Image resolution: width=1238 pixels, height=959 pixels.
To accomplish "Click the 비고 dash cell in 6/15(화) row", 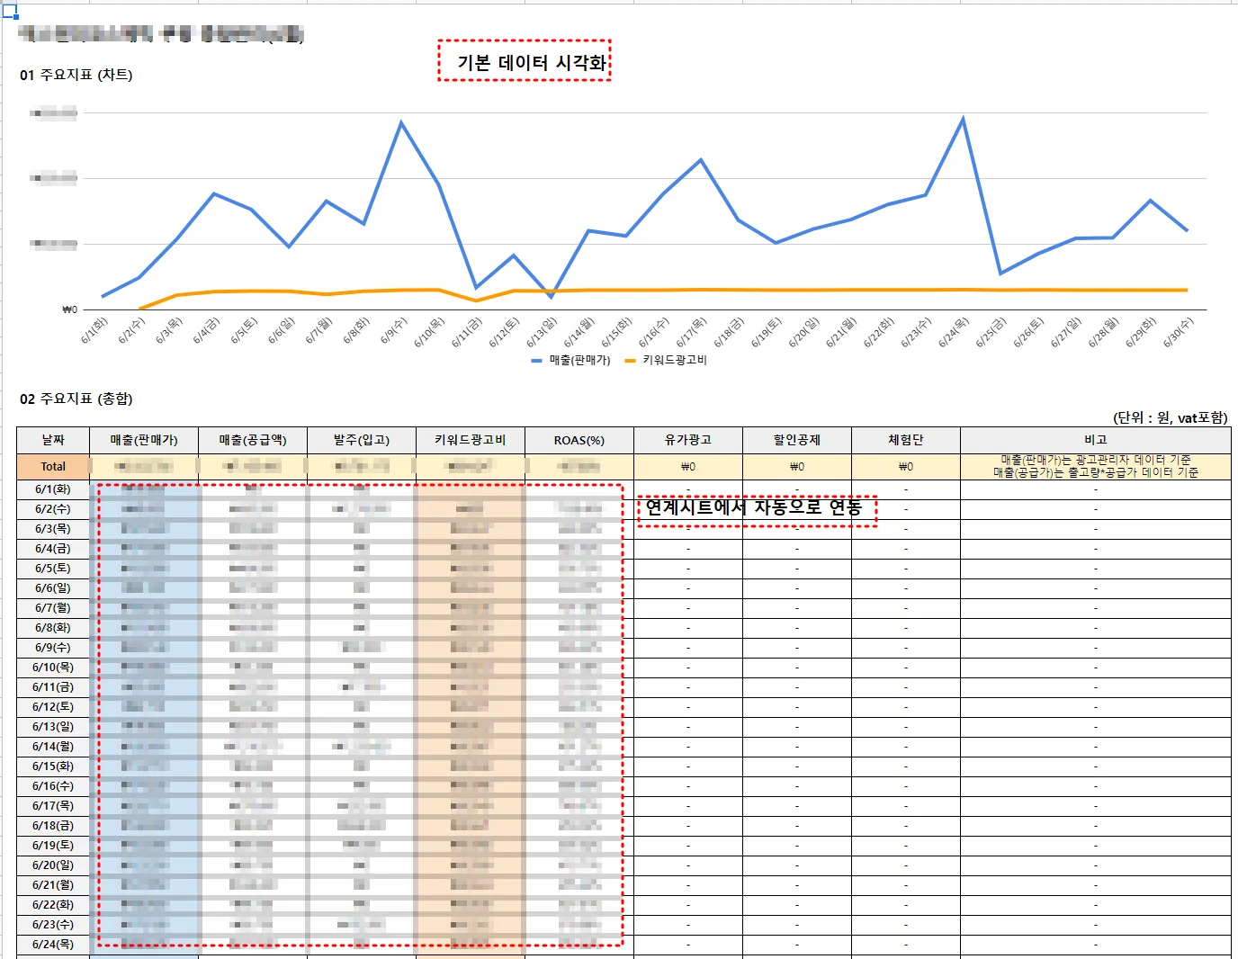I will point(1096,766).
